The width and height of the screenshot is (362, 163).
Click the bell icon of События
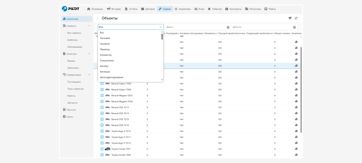pyautogui.click(x=209, y=9)
